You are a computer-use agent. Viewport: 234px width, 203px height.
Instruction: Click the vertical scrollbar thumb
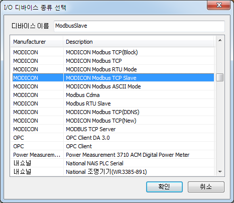219,77
